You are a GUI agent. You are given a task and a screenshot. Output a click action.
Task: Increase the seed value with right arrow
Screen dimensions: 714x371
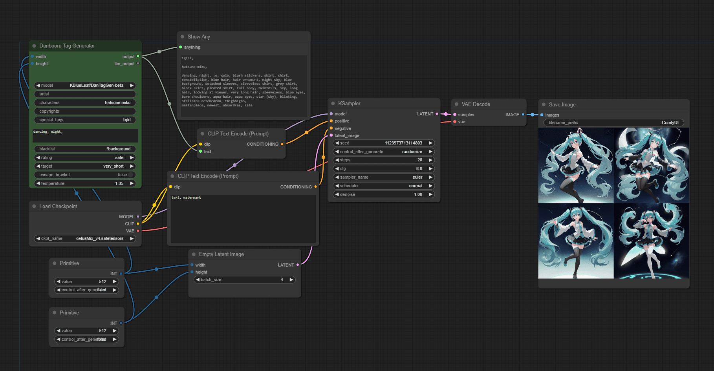coord(430,143)
